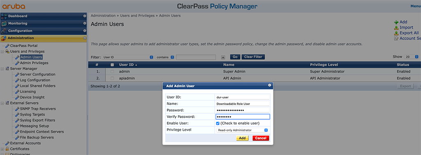
Task: Open Local Shared Folders
Action: click(x=37, y=86)
